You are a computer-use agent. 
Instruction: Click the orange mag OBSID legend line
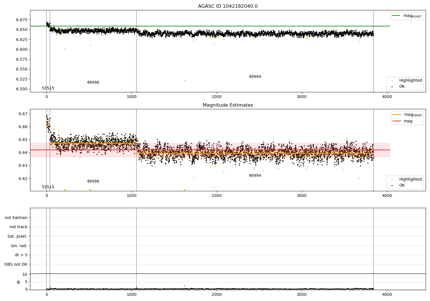click(397, 115)
